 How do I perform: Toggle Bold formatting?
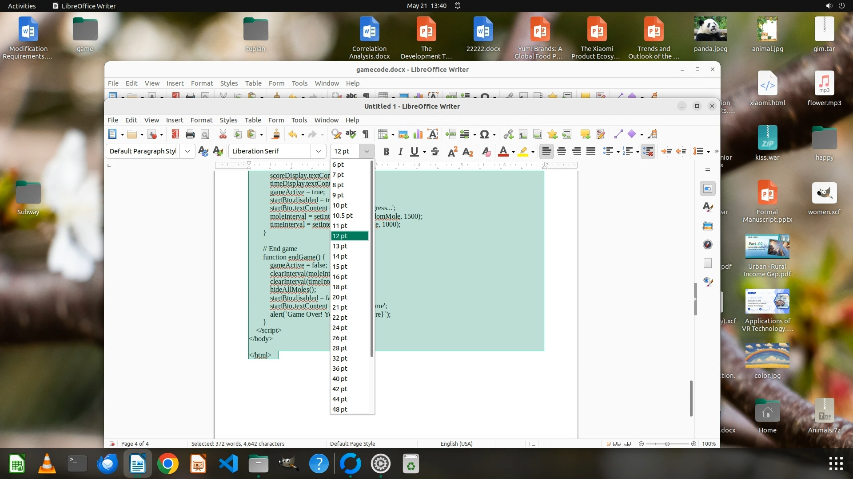(386, 152)
